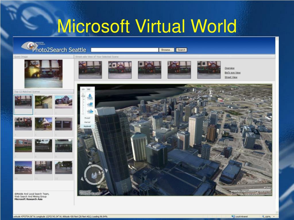Open the second street-side view thumbnail
Image resolution: width=294 pixels, height=220 pixels.
120,70
